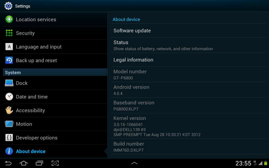Tap the Location services target icon
Image resolution: width=269 pixels, height=168 pixels.
tap(9, 19)
